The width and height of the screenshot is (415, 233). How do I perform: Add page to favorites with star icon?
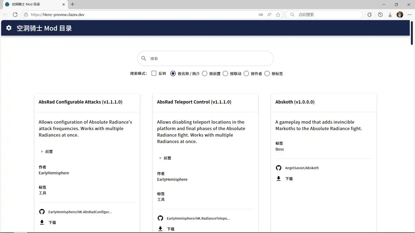(x=278, y=15)
